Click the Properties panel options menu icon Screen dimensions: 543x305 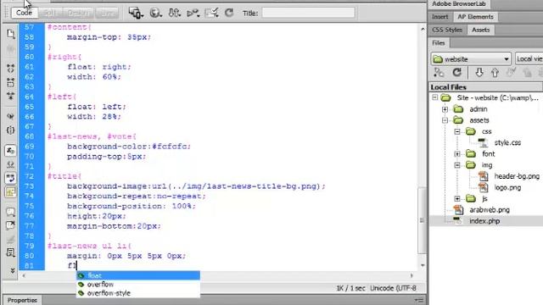[419, 300]
